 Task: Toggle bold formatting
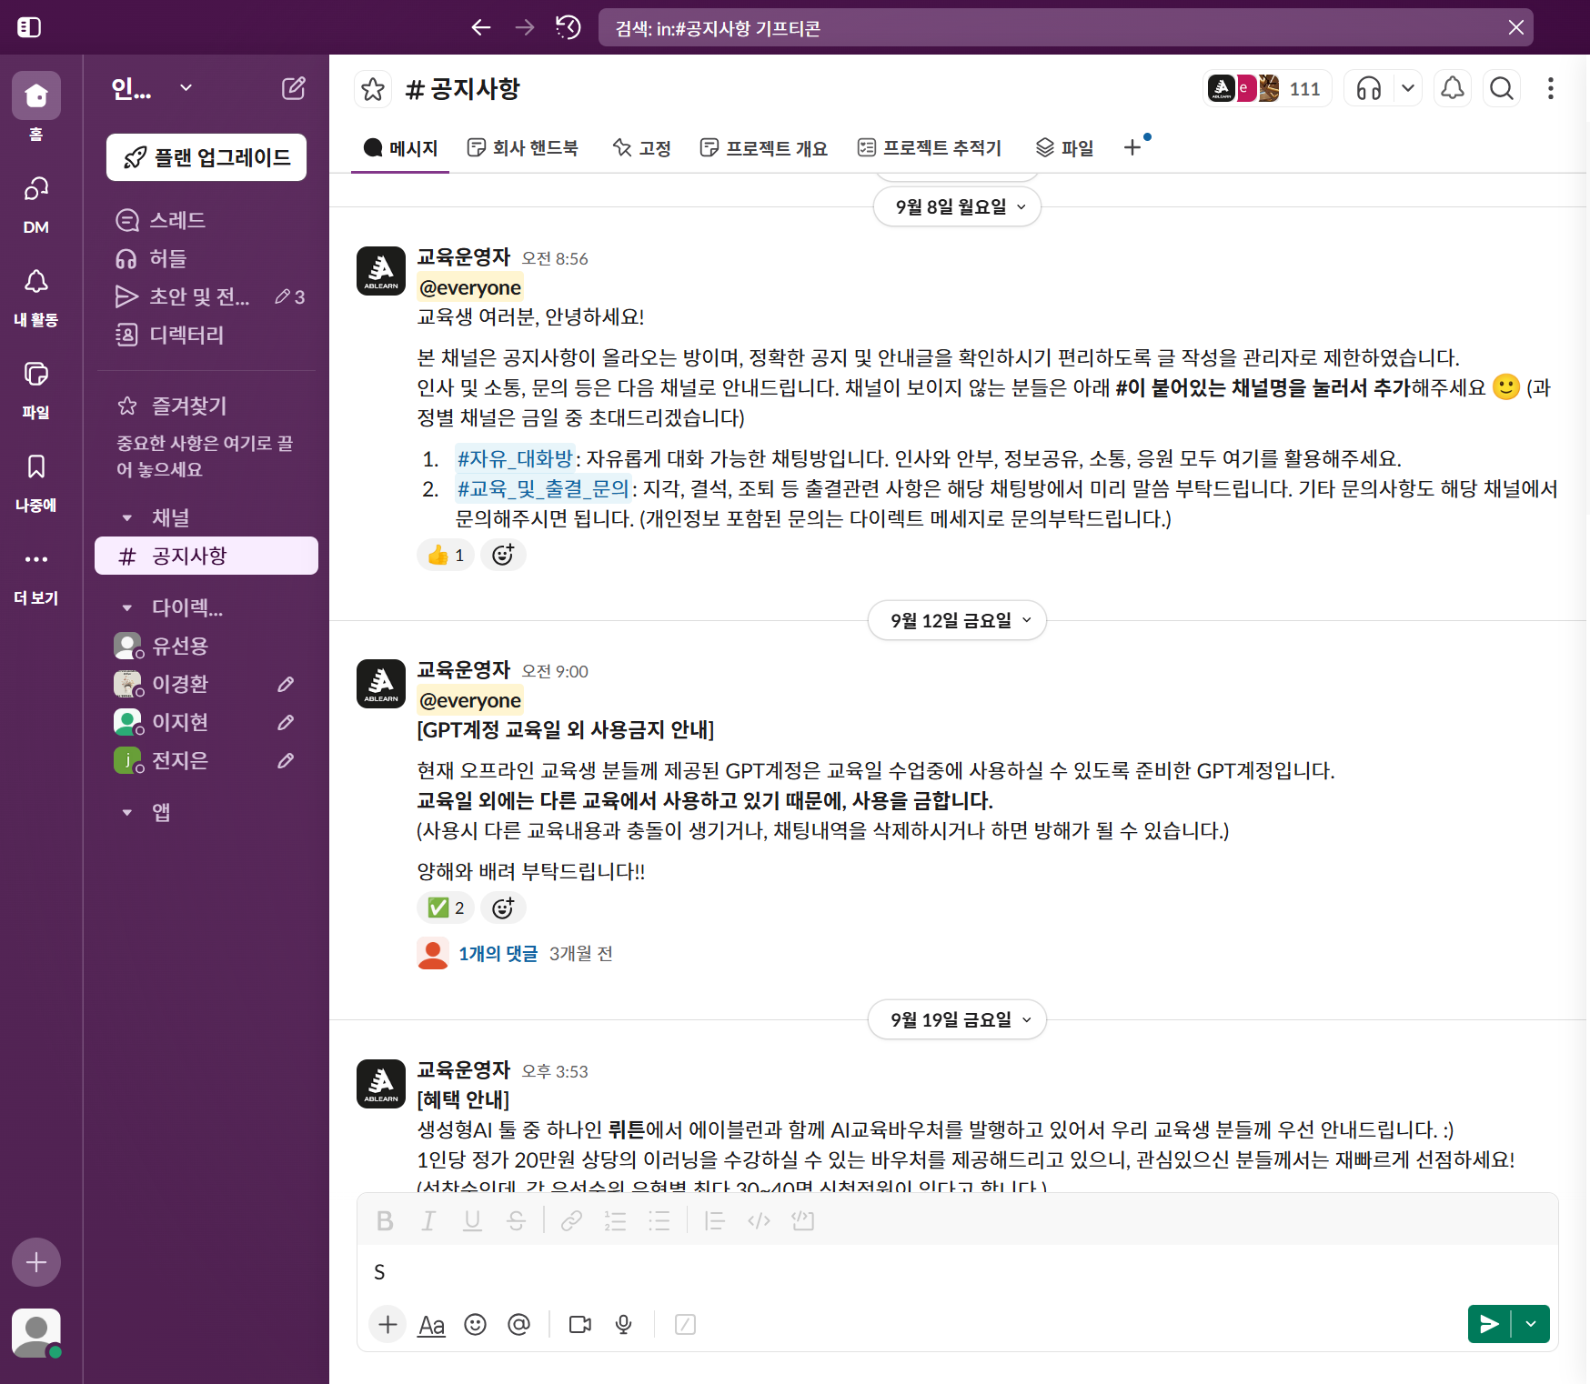pyautogui.click(x=385, y=1221)
